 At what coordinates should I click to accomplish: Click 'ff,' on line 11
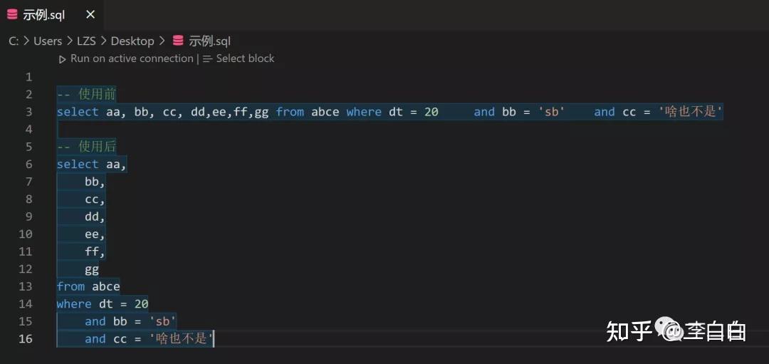pyautogui.click(x=95, y=251)
